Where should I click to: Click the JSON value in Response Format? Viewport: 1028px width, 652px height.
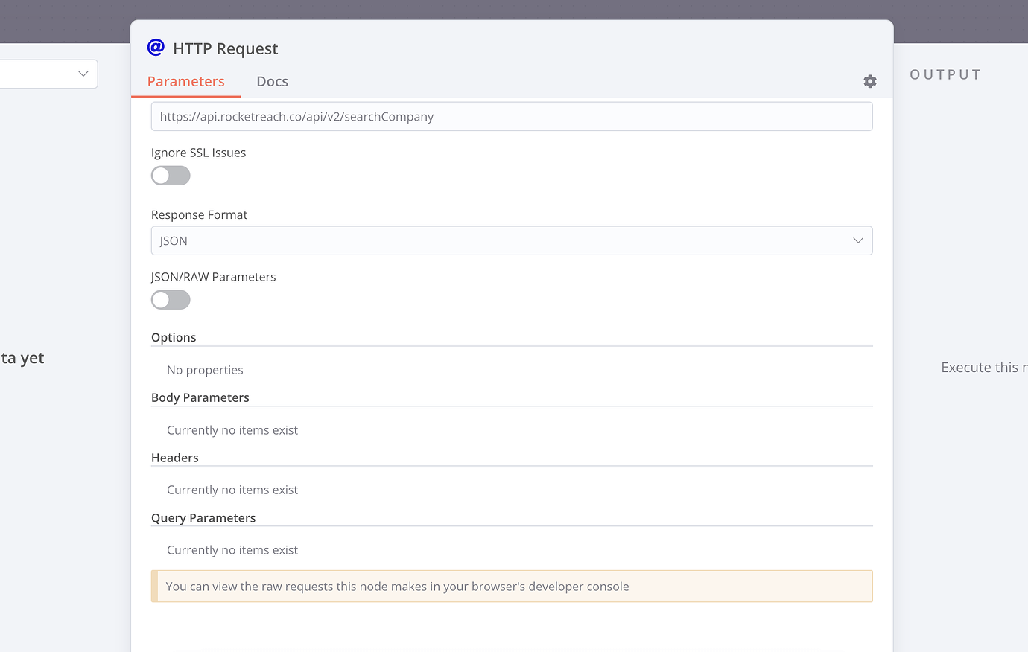pos(173,240)
